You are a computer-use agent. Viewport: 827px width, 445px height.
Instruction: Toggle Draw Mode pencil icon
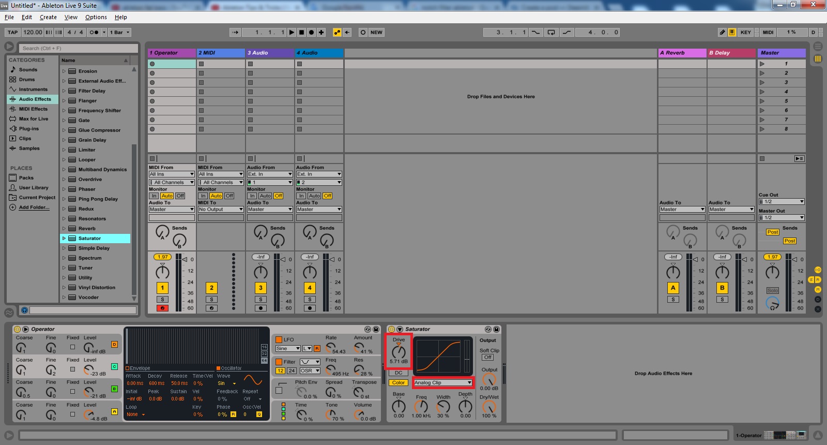723,32
